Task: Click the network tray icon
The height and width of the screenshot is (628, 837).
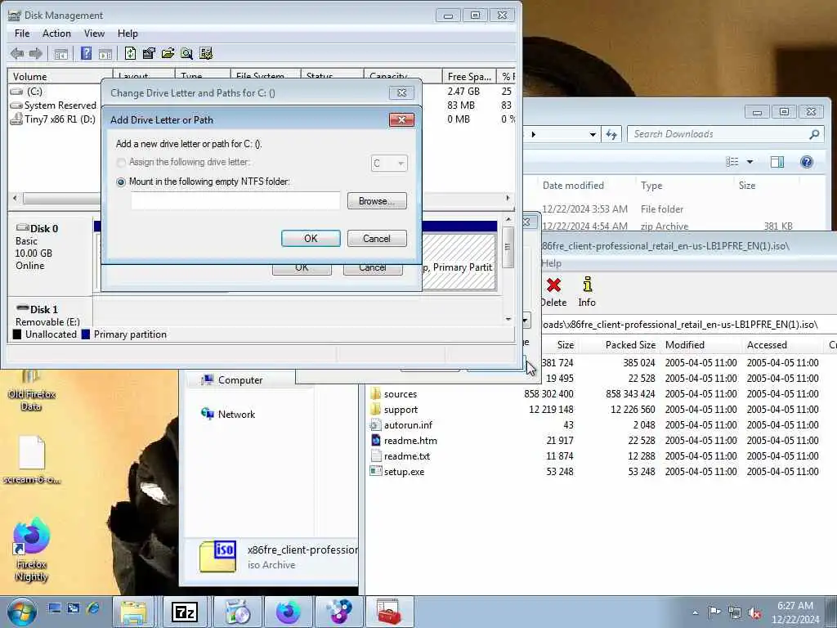Action: point(735,613)
